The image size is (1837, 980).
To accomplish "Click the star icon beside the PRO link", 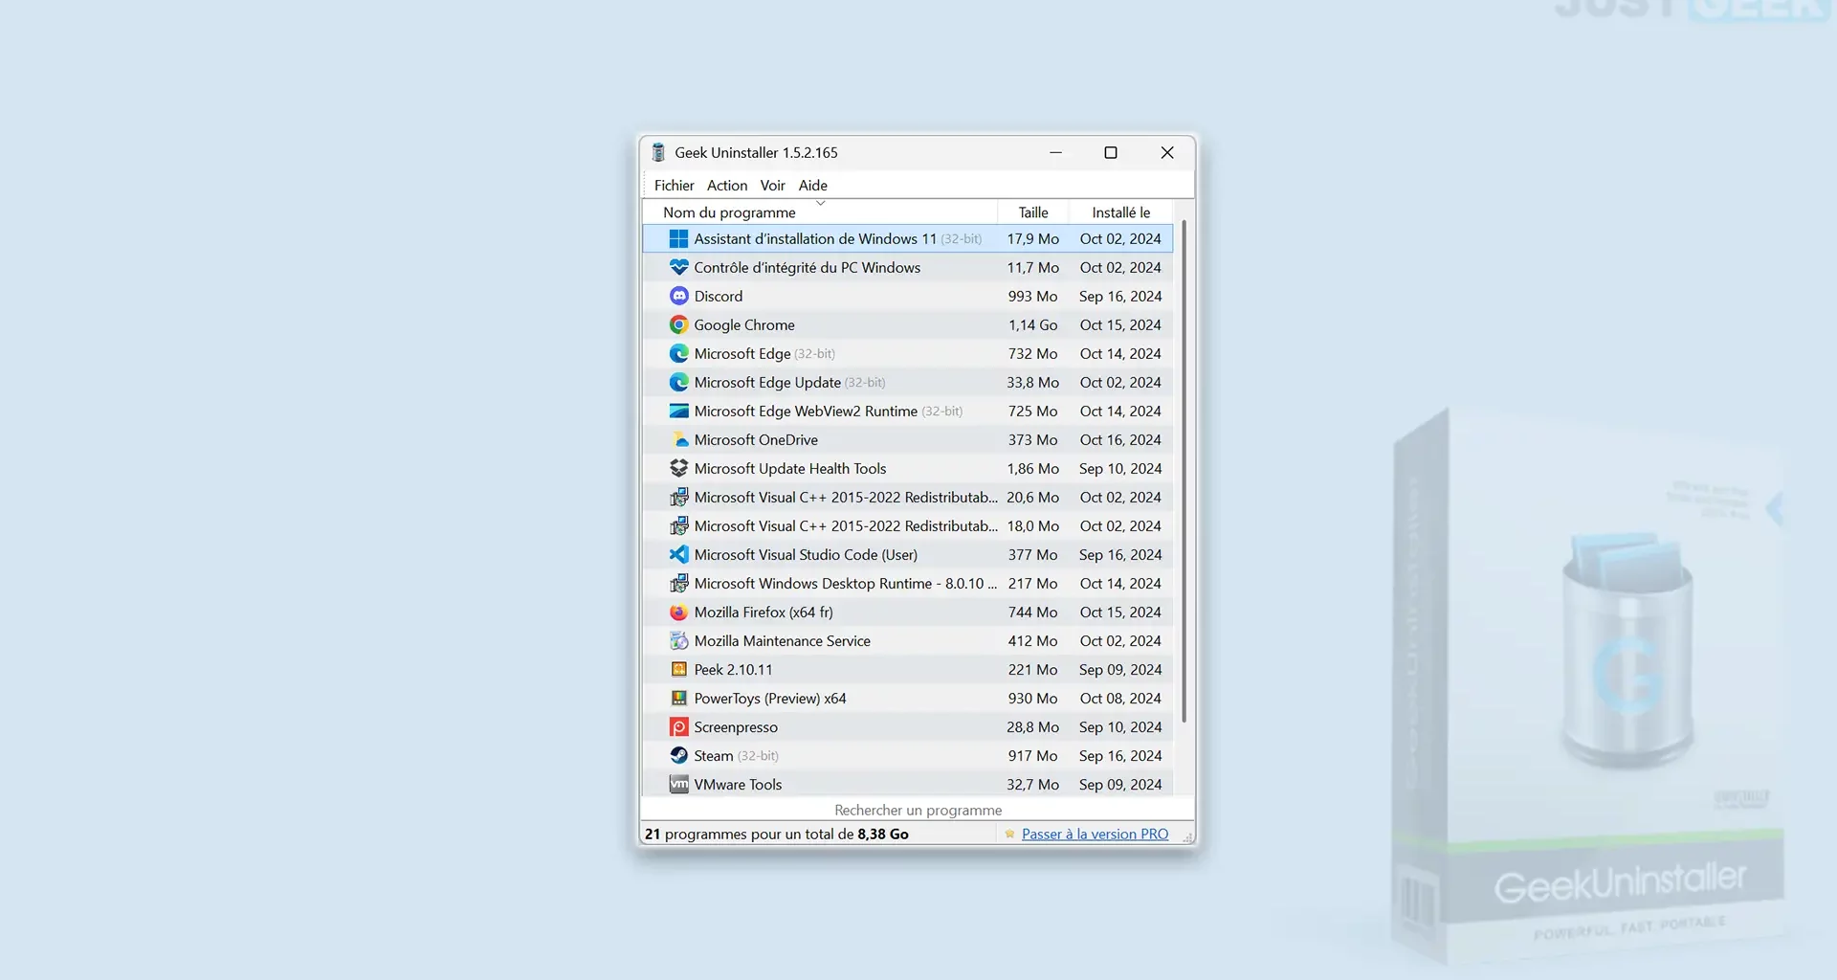I will [1009, 835].
